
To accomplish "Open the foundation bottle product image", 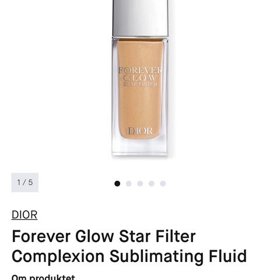I will [x=140, y=78].
